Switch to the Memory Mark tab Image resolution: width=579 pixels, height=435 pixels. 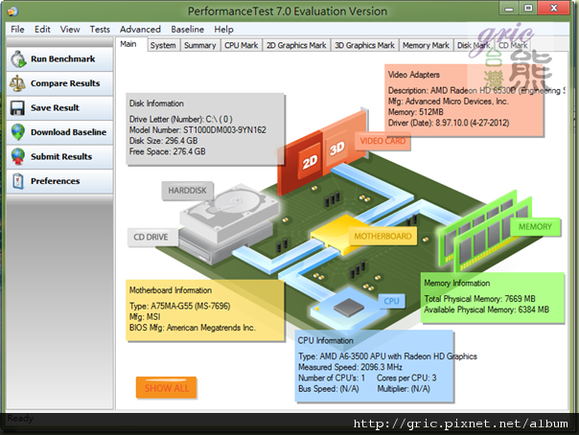[x=426, y=45]
